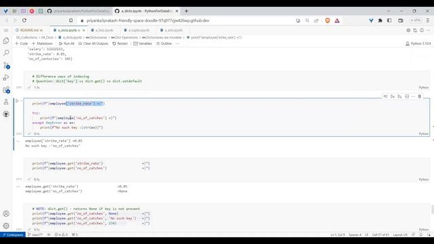The image size is (434, 244).
Task: Open the GitHub view in activity bar
Action: [x=6, y=114]
